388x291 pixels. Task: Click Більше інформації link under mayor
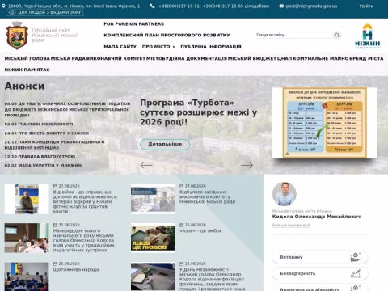(291, 226)
